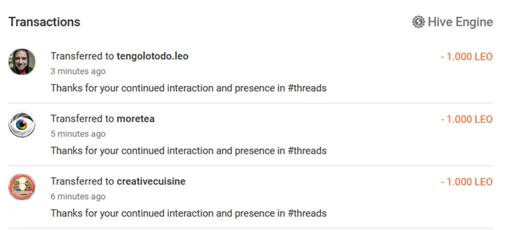This screenshot has width=507, height=230.
Task: Select the -1.000 LEO amount for tengolotodo.leo
Action: click(x=466, y=57)
